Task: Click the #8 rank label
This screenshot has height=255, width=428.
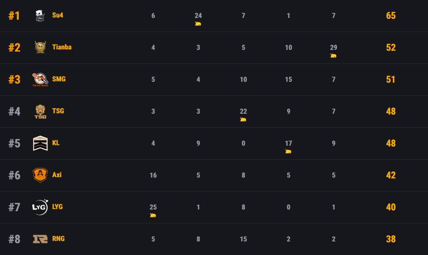Action: (x=14, y=239)
